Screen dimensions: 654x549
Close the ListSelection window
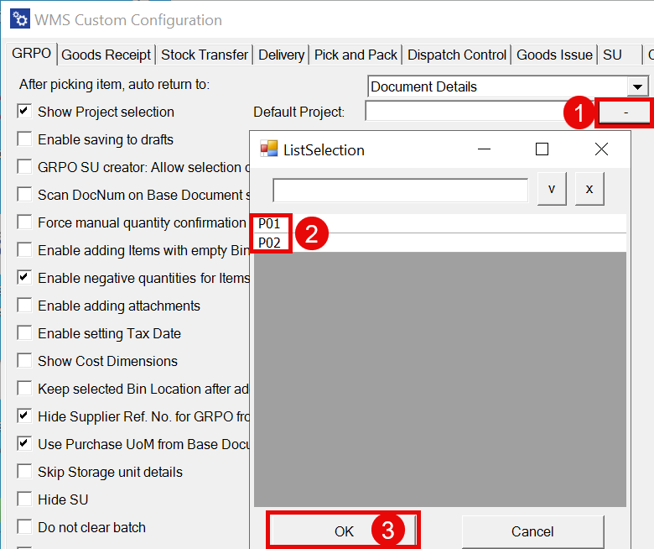pos(601,149)
